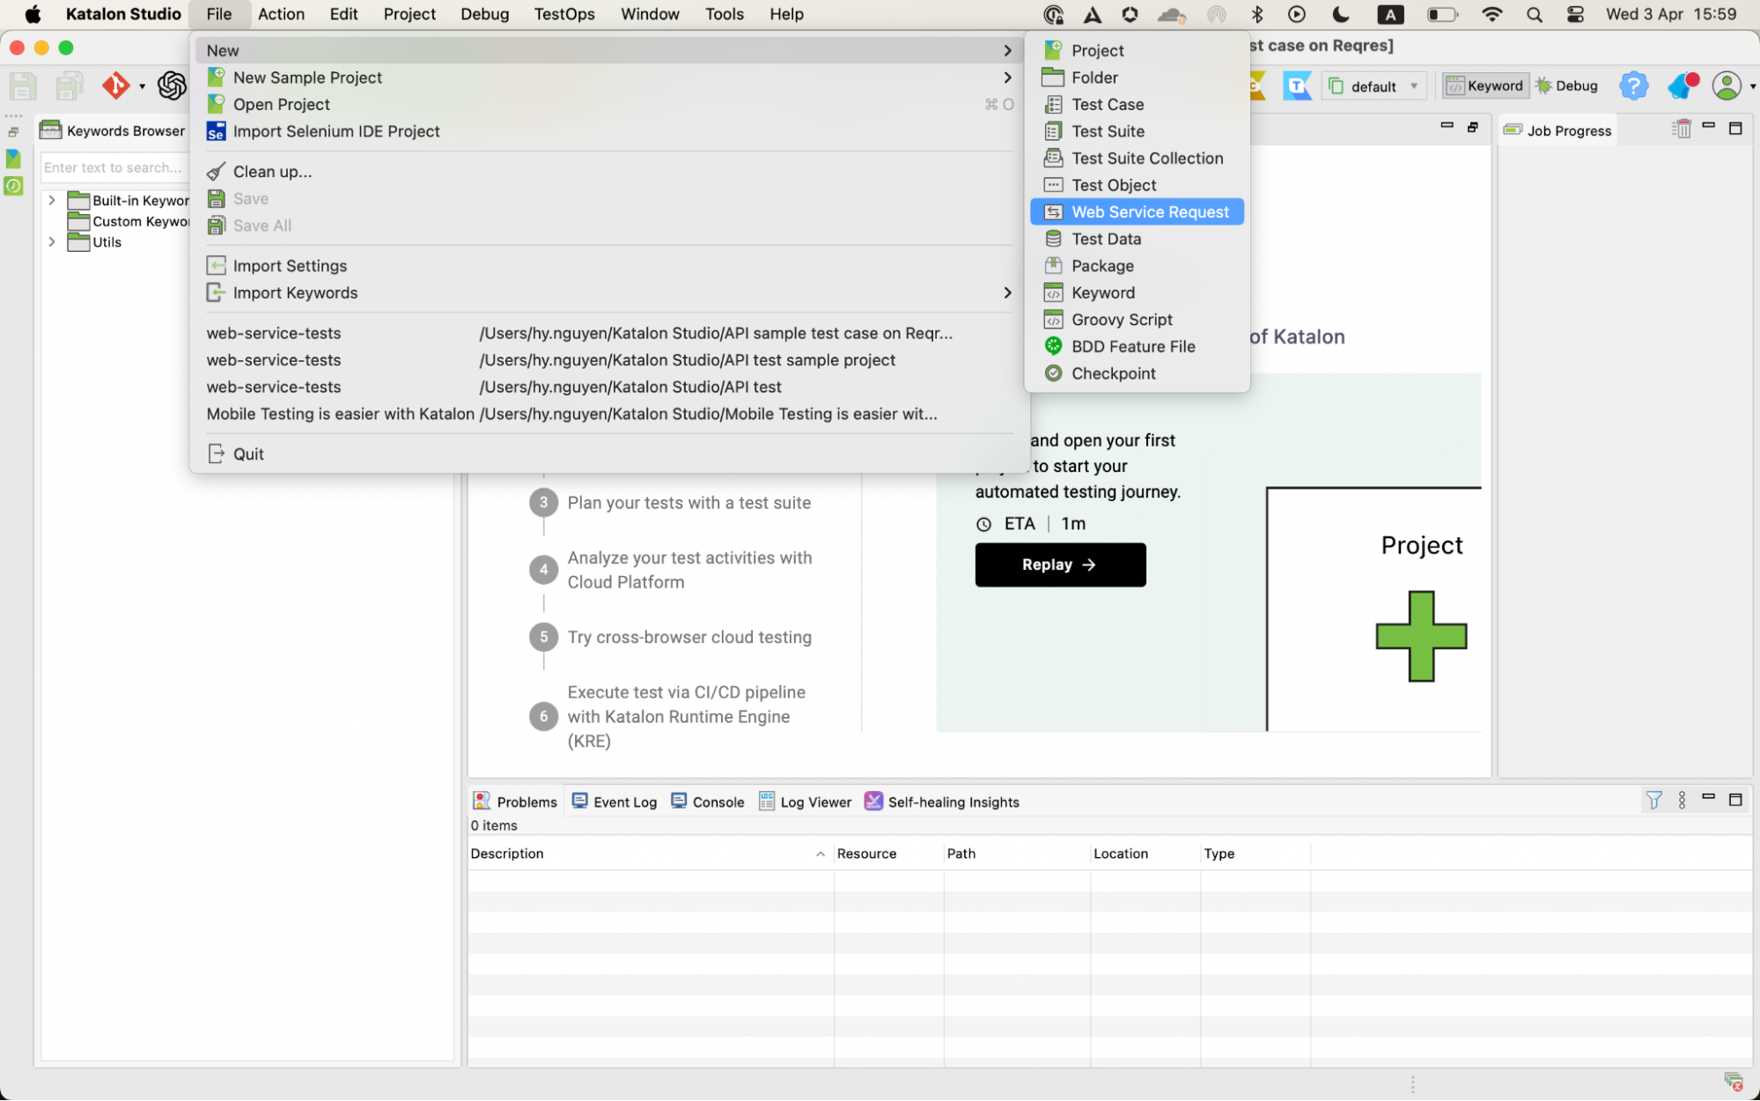This screenshot has height=1101, width=1760.
Task: Click the Save All icon in the toolbar
Action: coord(69,85)
